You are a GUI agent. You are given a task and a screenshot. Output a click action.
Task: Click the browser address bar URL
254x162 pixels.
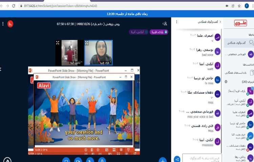pyautogui.click(x=60, y=6)
